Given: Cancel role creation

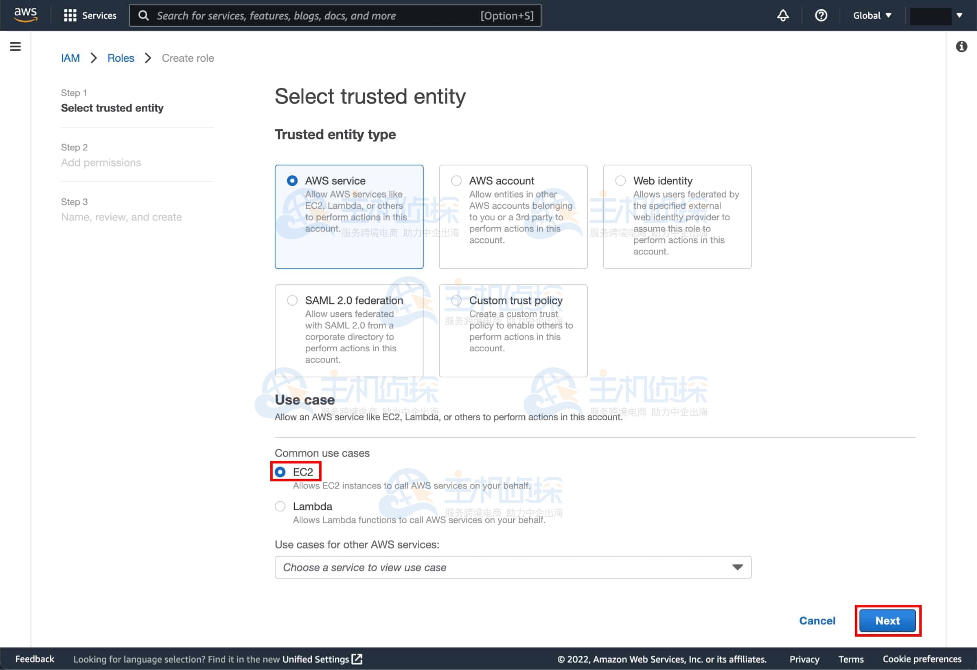Looking at the screenshot, I should click(x=817, y=620).
